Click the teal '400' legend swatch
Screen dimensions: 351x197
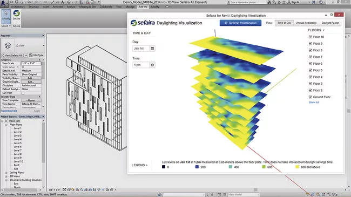(x=231, y=167)
